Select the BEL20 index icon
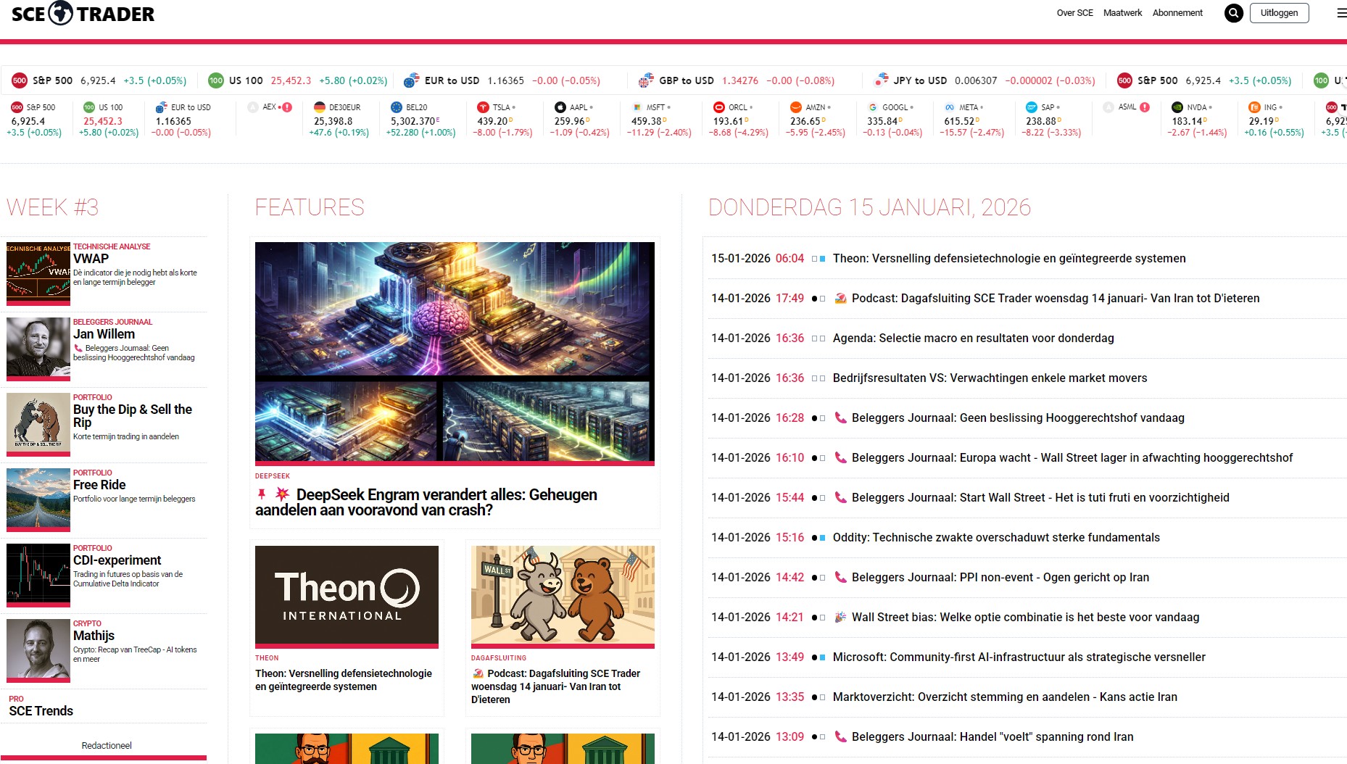 click(x=396, y=107)
